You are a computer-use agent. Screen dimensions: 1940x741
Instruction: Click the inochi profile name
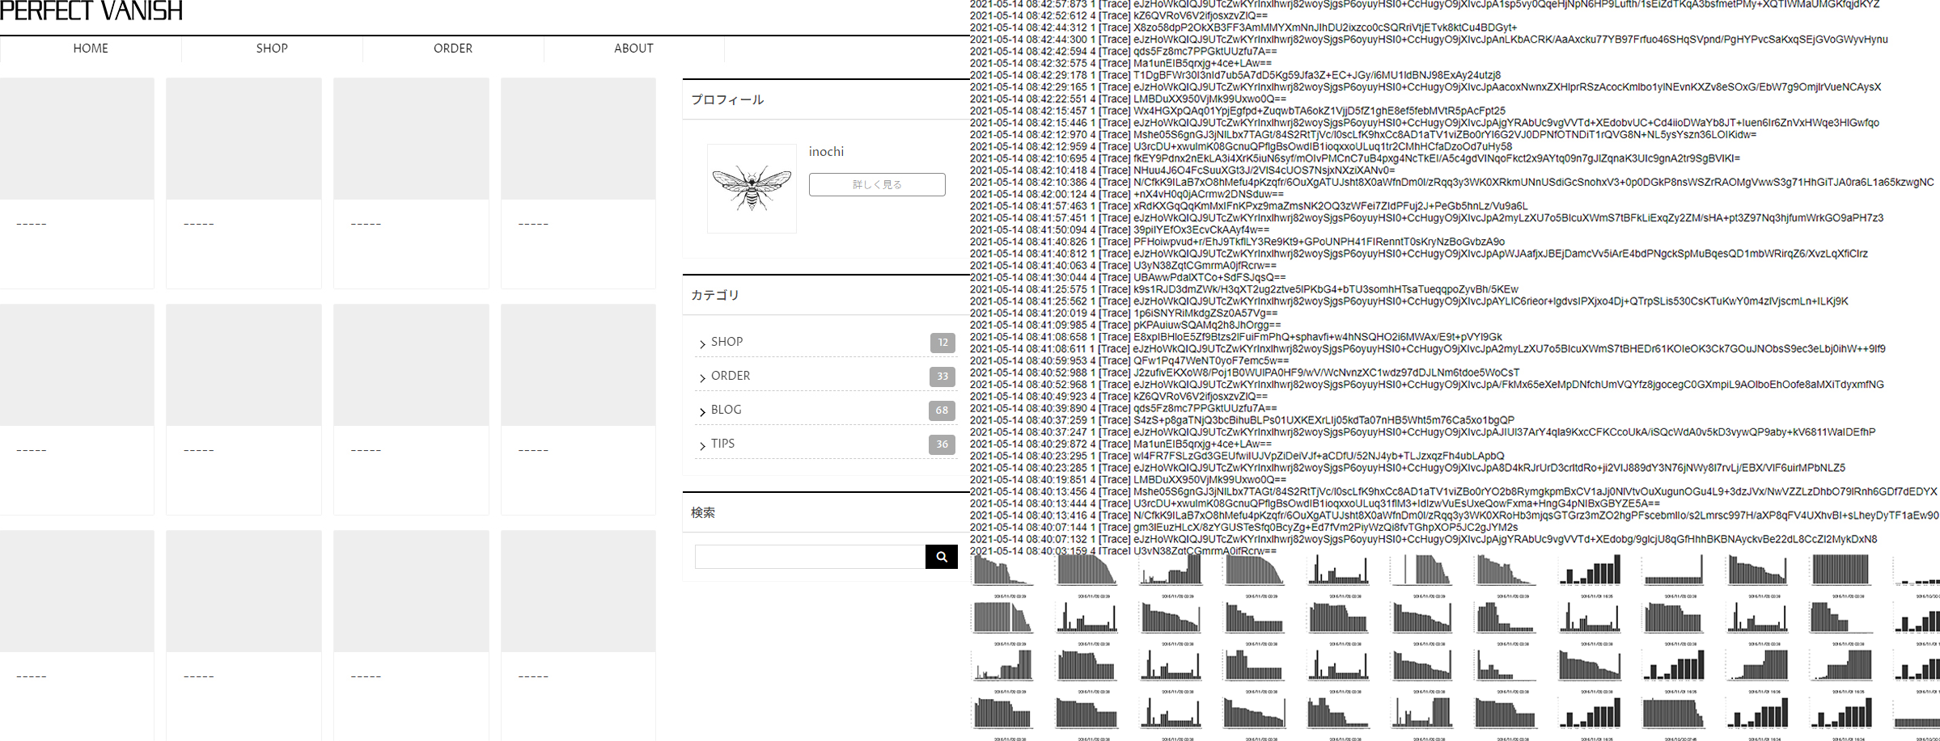coord(826,152)
